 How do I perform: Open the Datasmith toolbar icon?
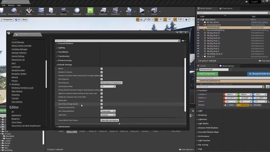coord(77,11)
